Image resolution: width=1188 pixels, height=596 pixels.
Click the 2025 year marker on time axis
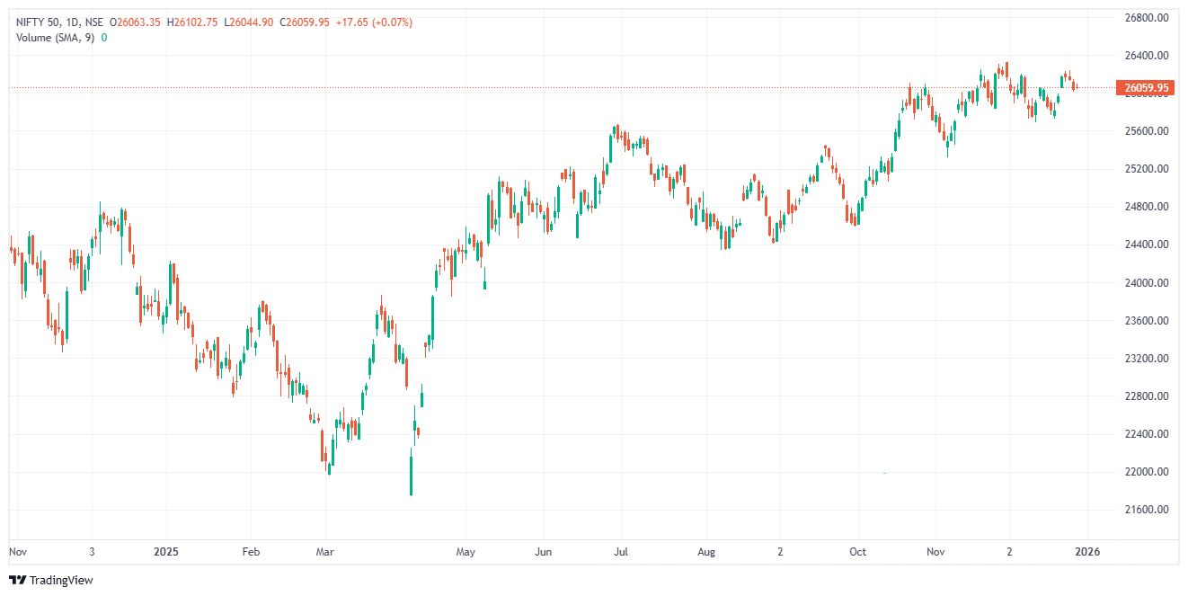click(167, 551)
